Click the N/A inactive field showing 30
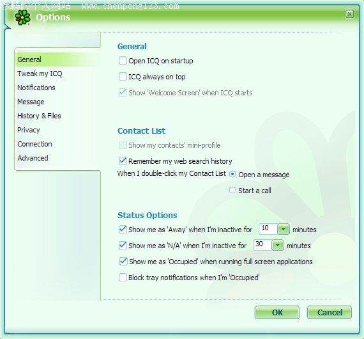Screen dimensions: 364x339 [262, 245]
